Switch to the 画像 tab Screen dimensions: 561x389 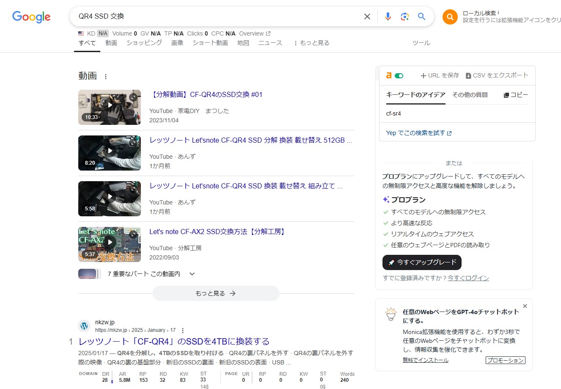[x=177, y=43]
